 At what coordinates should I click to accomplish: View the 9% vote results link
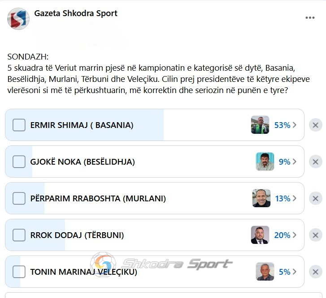[284, 162]
